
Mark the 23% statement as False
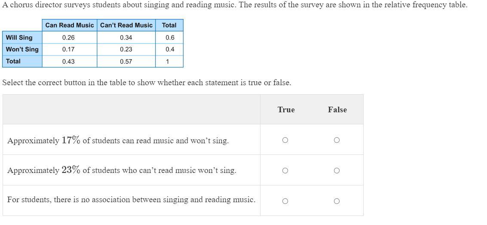337,171
